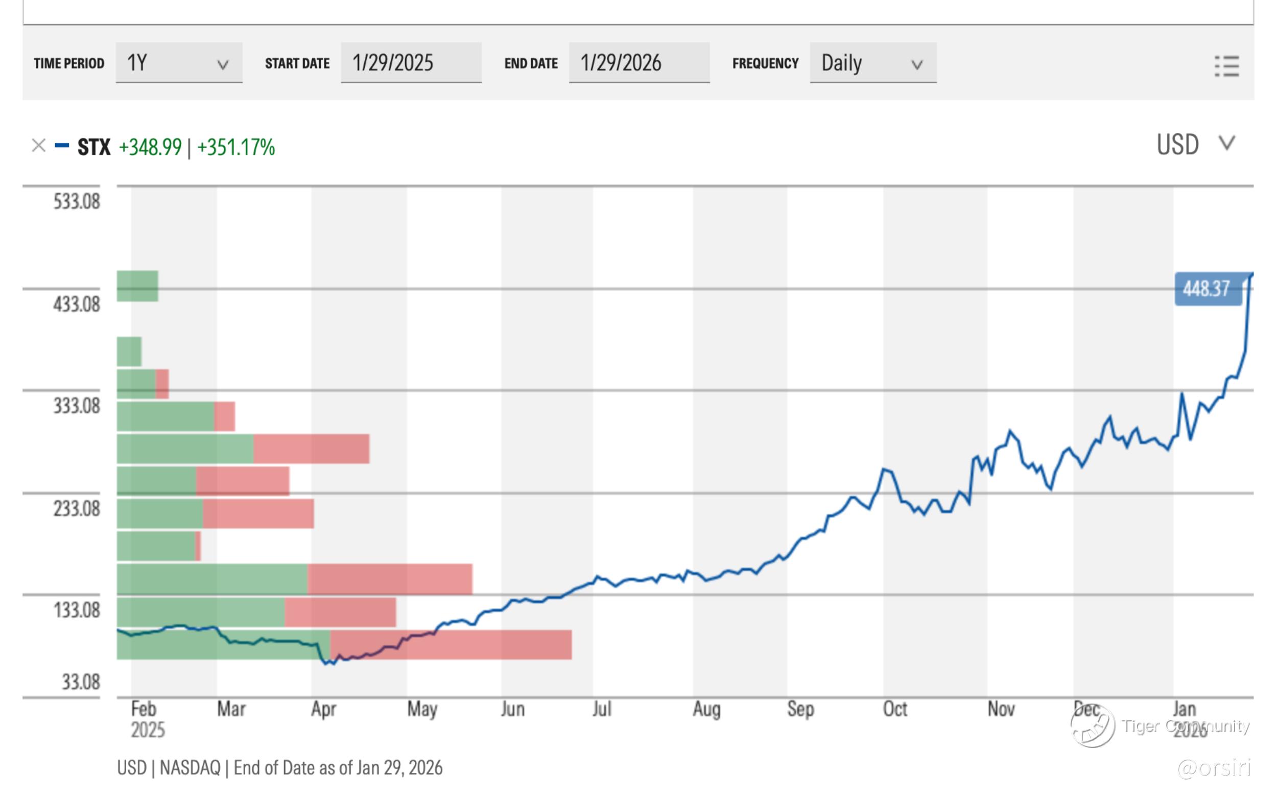Click the STX ticker label

pyautogui.click(x=94, y=147)
